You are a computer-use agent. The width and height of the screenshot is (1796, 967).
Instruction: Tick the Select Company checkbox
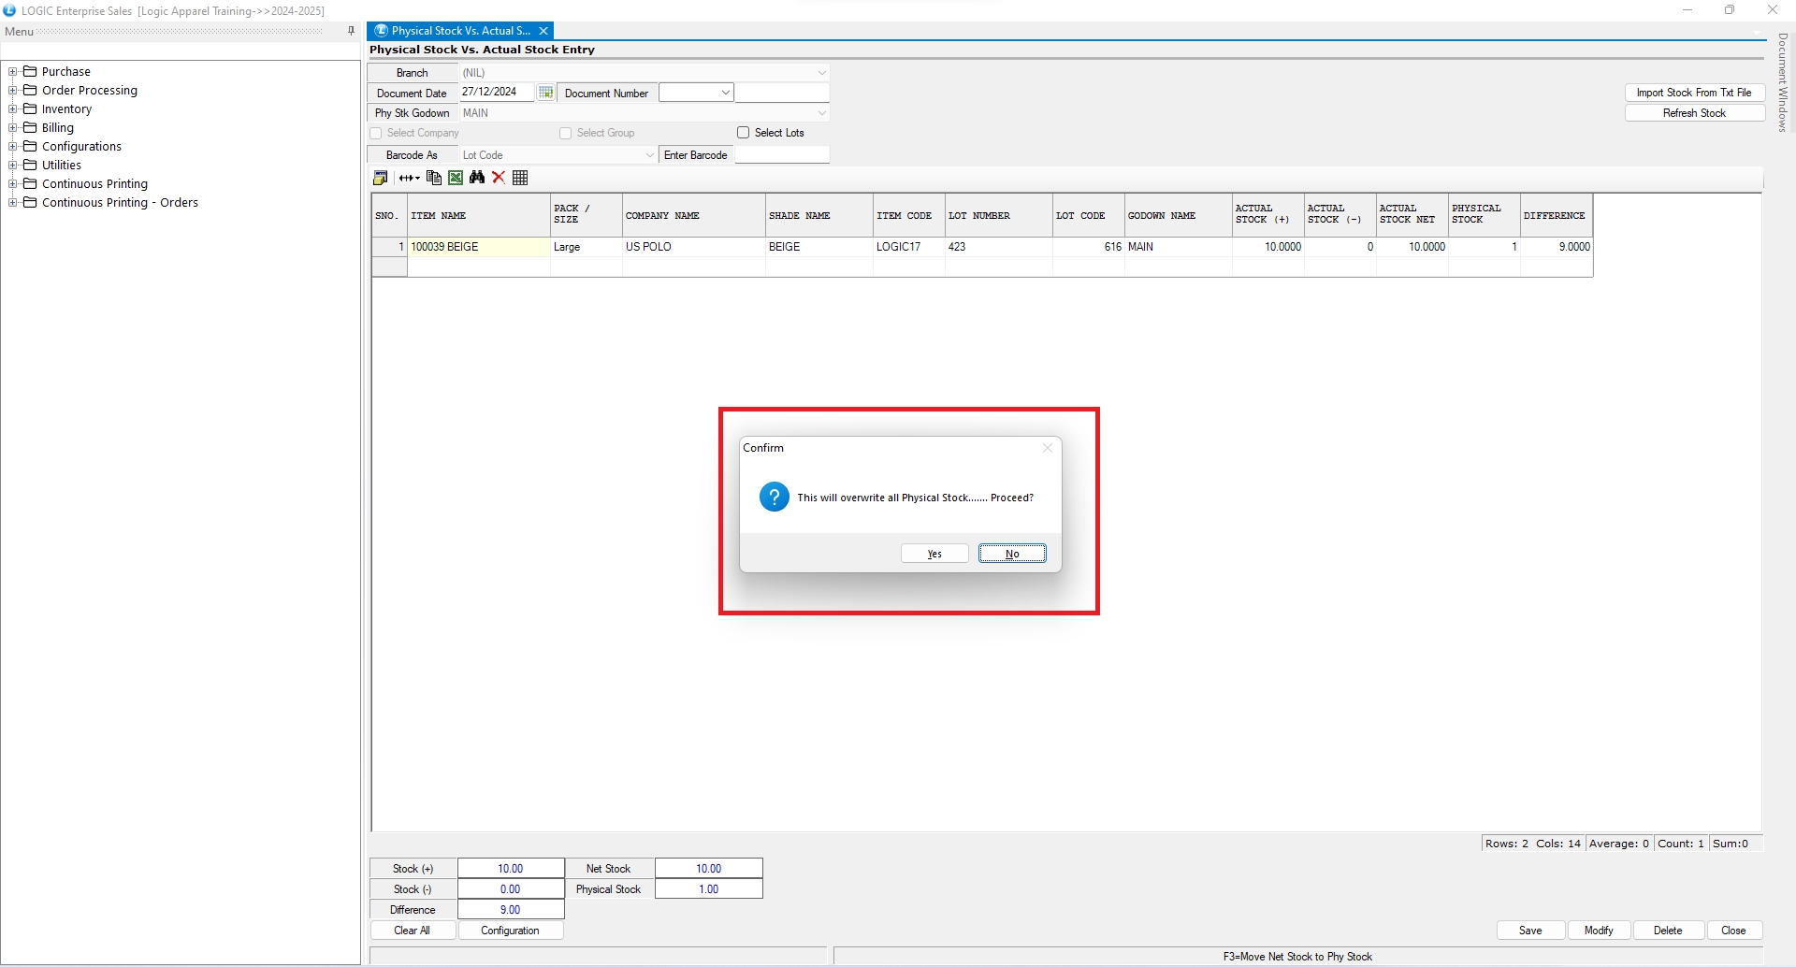(376, 134)
